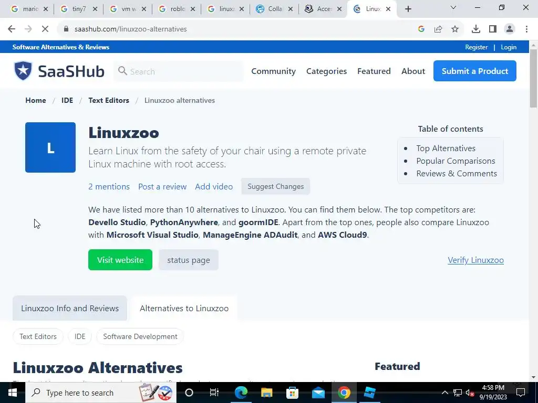The height and width of the screenshot is (403, 538).
Task: Open the '2 mentions' link
Action: pos(109,187)
